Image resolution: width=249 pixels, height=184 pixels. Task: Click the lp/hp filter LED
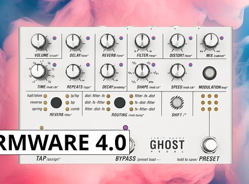pyautogui.click(x=67, y=96)
